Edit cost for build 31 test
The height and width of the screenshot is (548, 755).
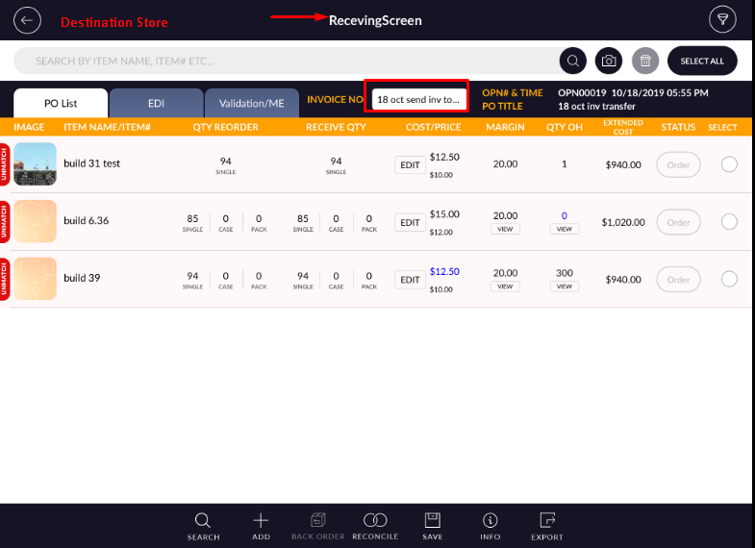click(x=411, y=164)
